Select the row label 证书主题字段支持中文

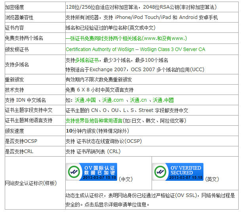28,110
